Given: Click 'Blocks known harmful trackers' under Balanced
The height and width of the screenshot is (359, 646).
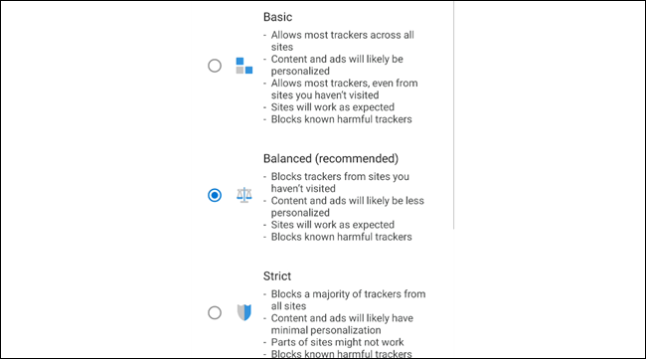Looking at the screenshot, I should pos(342,237).
